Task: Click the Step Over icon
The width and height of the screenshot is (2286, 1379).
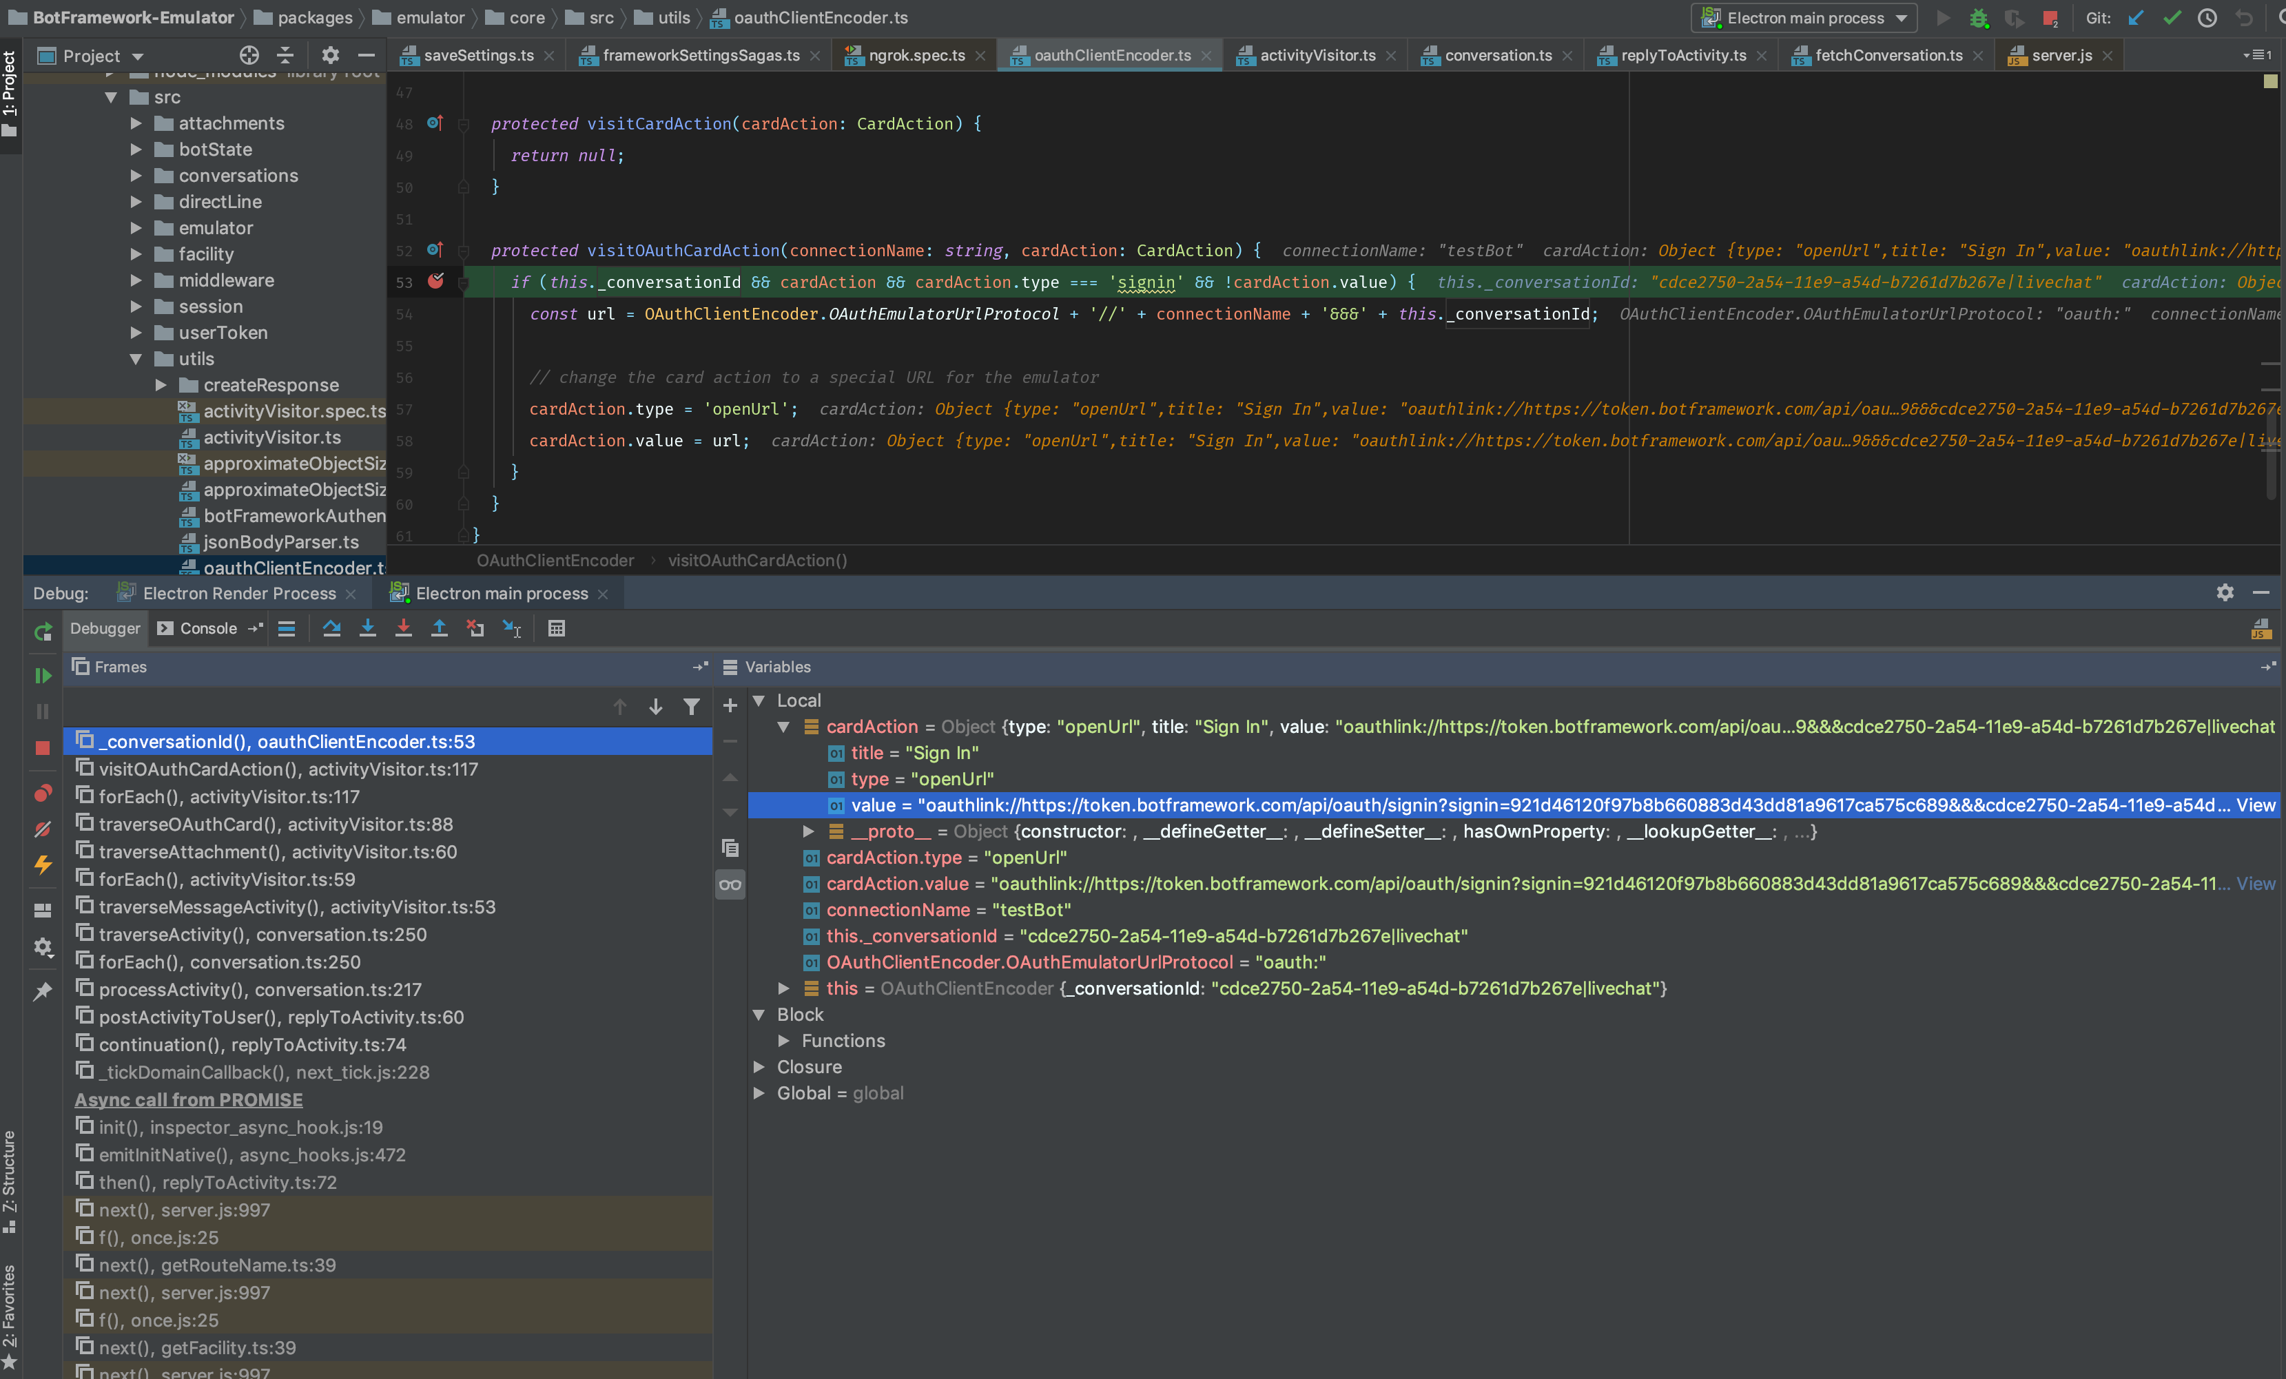Action: [331, 629]
